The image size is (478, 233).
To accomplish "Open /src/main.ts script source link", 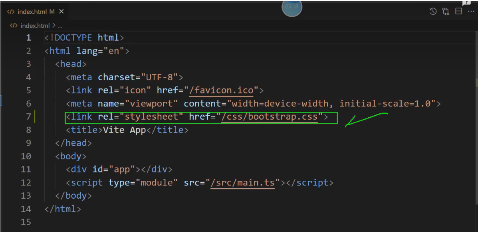I will click(x=243, y=182).
